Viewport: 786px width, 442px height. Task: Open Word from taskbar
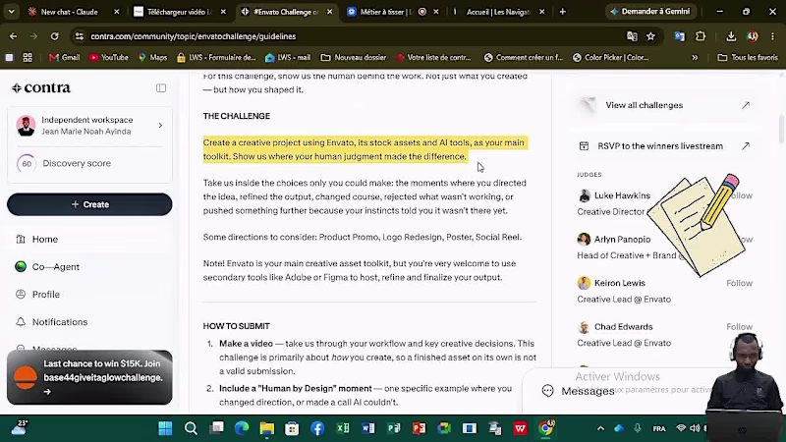click(367, 428)
